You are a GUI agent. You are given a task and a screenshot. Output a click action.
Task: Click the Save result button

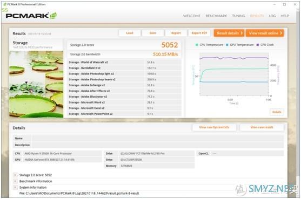pyautogui.click(x=153, y=33)
